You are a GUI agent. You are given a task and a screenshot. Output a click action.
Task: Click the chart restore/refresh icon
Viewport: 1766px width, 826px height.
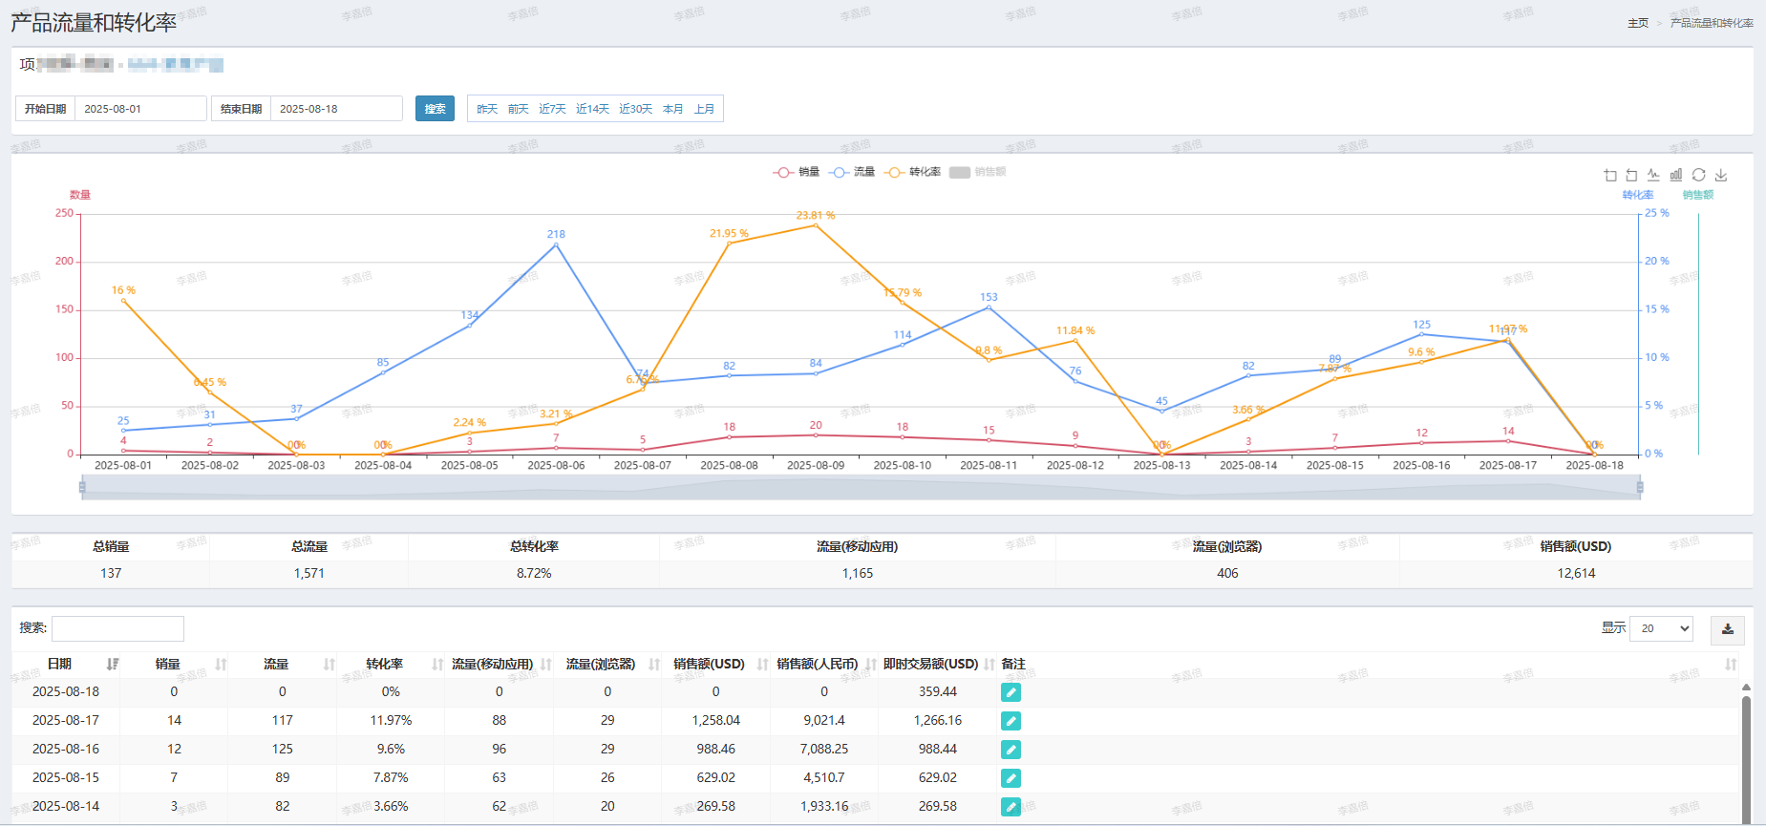tap(1698, 175)
